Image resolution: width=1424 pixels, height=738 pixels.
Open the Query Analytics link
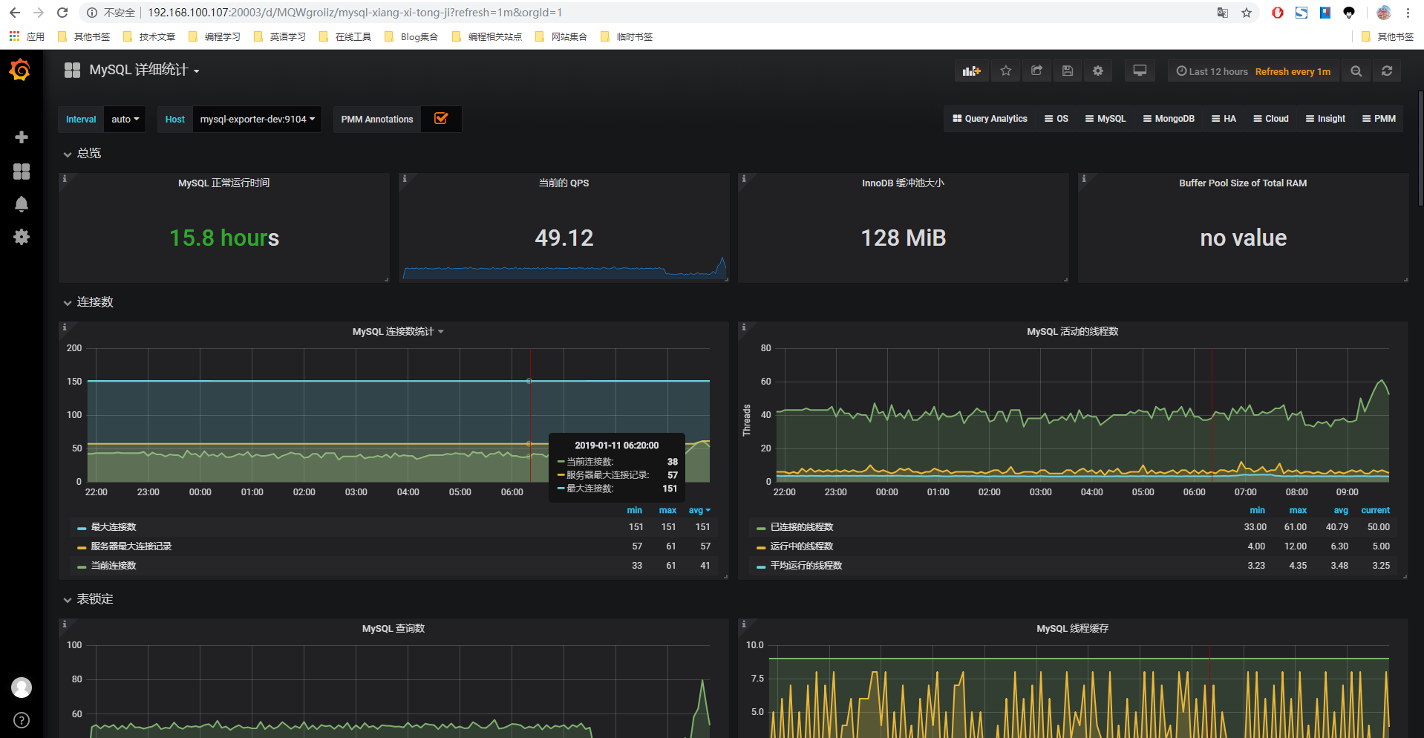pyautogui.click(x=990, y=119)
